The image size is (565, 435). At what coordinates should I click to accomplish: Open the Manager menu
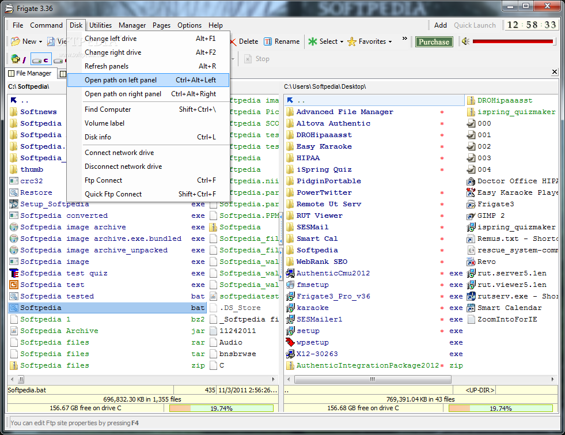pyautogui.click(x=132, y=25)
